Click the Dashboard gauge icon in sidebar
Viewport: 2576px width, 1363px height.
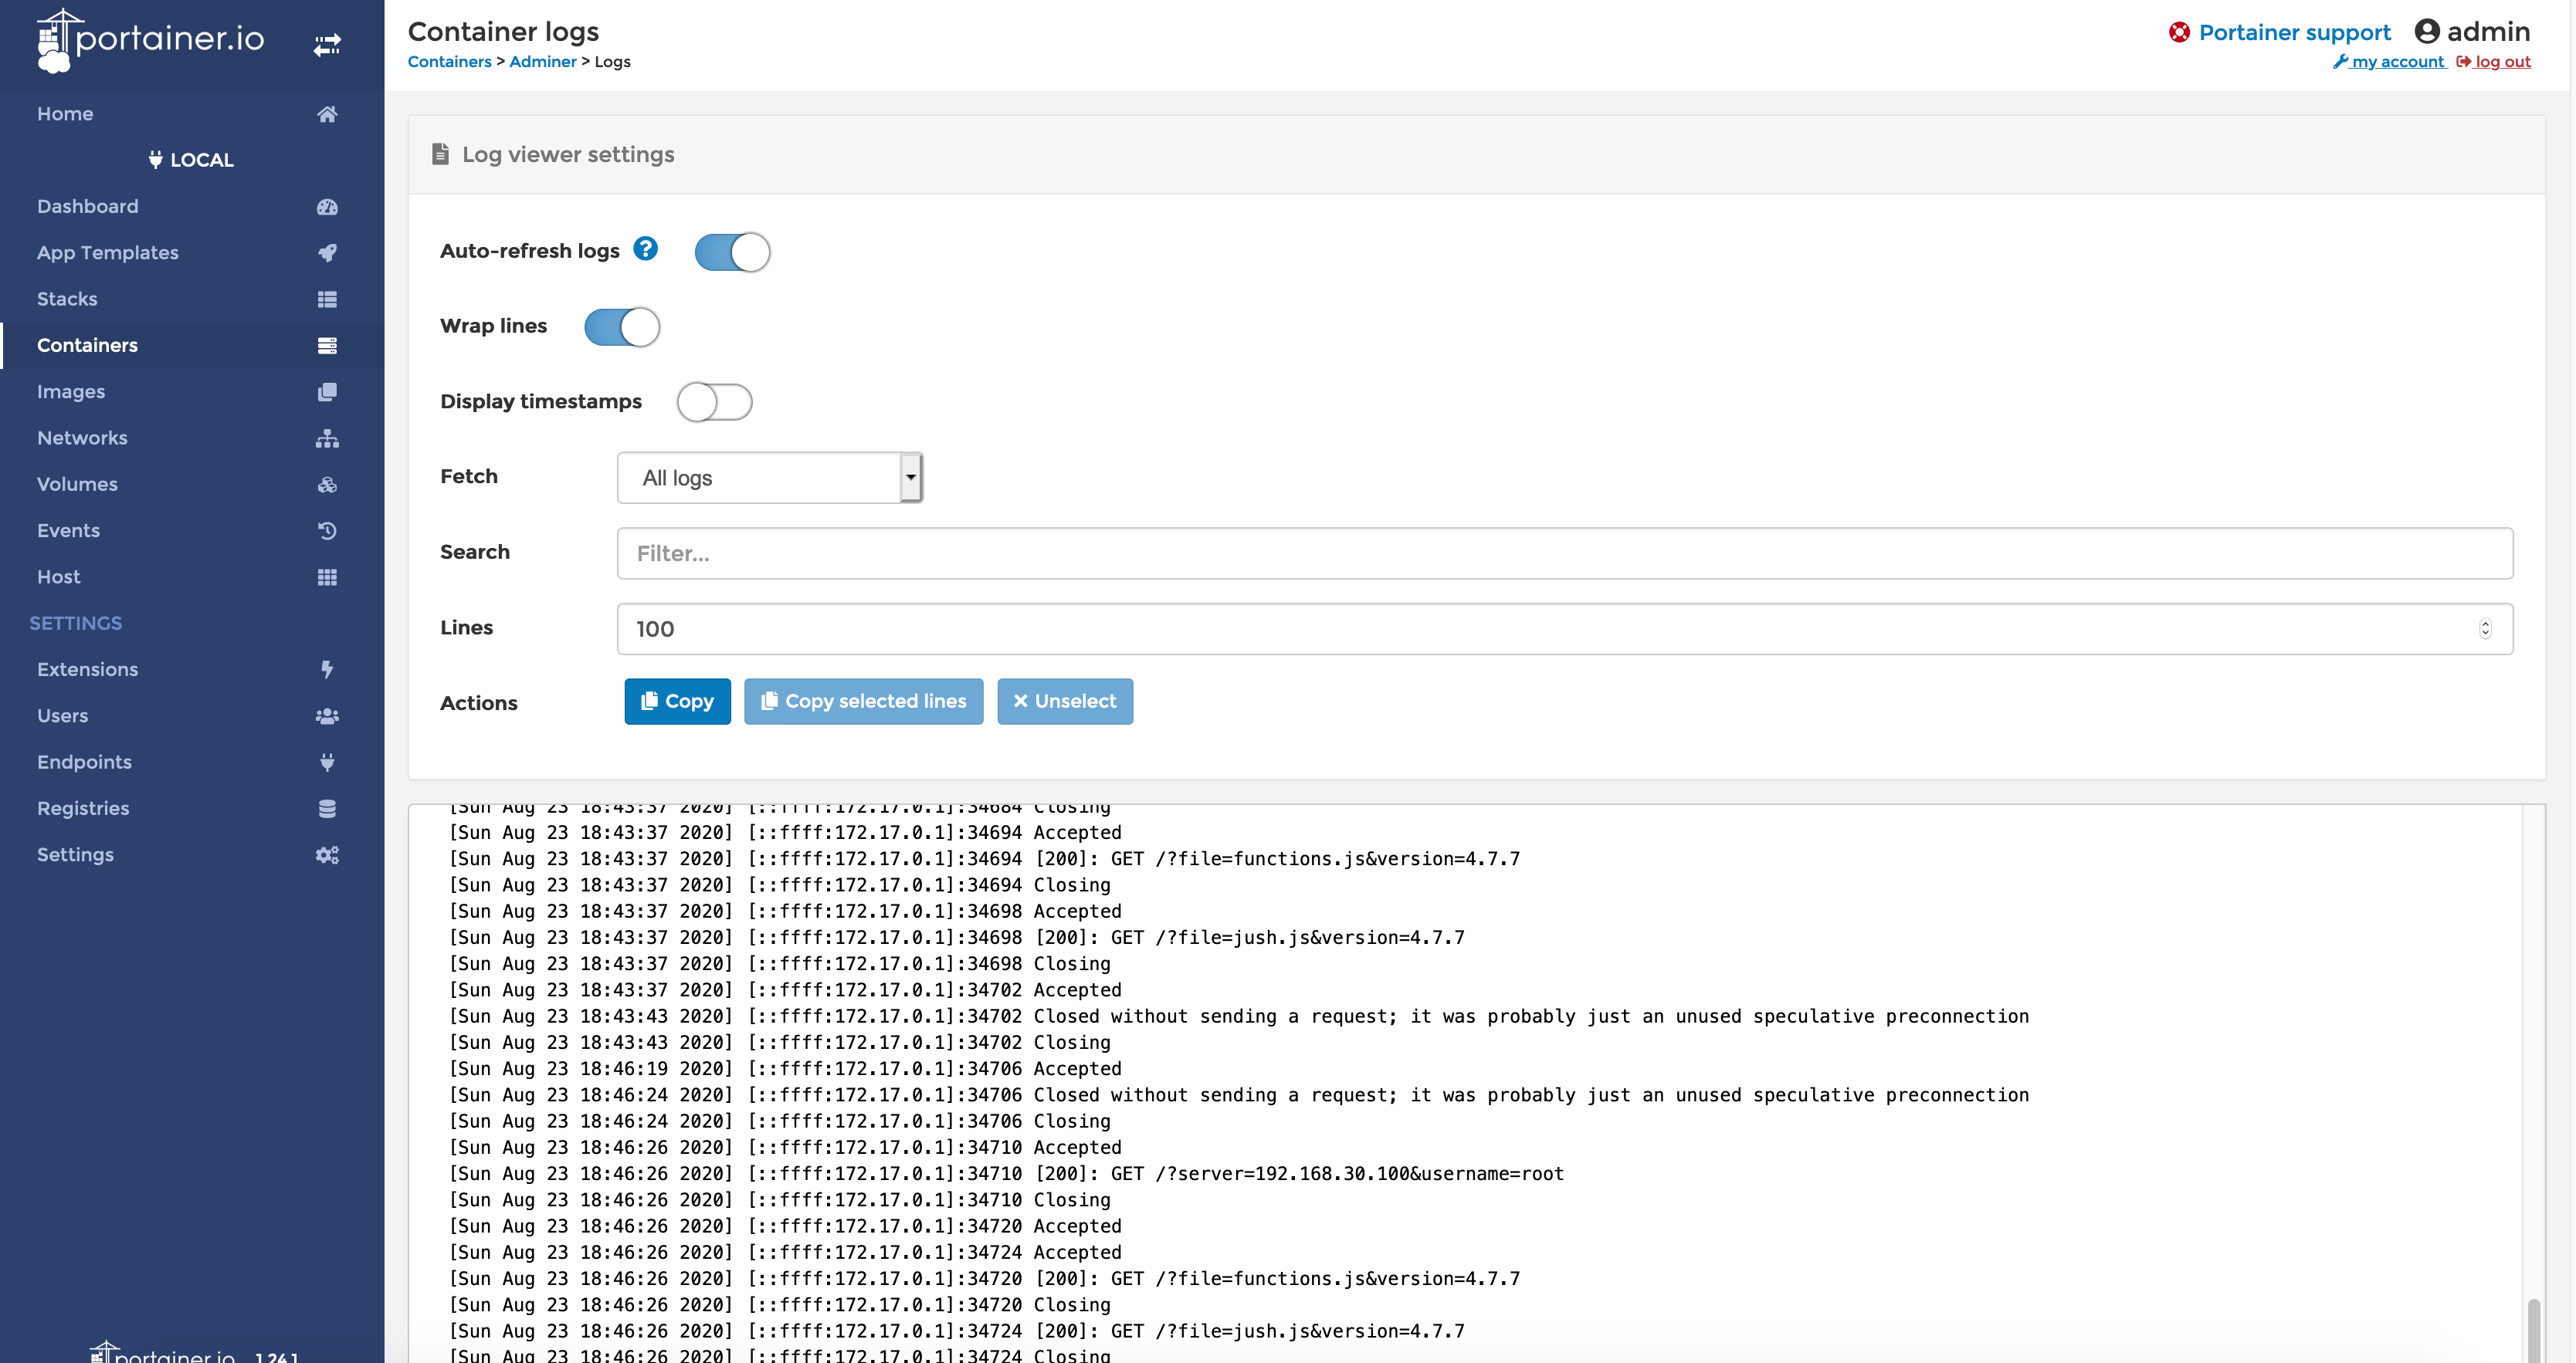(328, 207)
